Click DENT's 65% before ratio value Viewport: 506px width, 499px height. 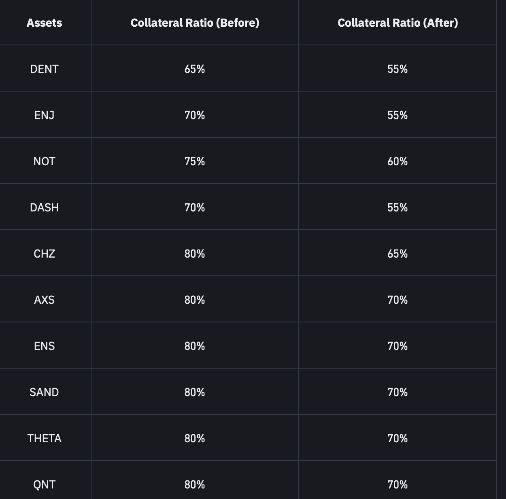point(195,69)
